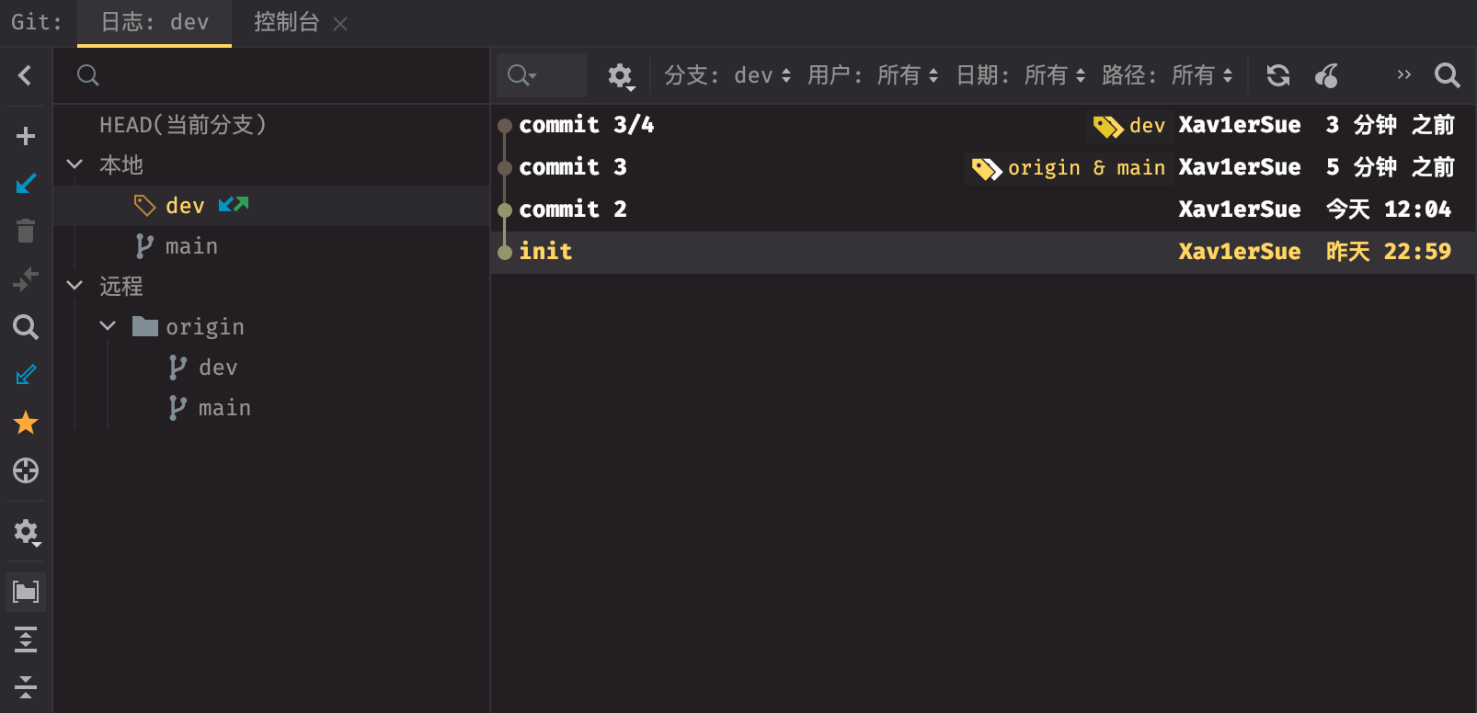Open the 日期: 所有 date filter dropdown
The width and height of the screenshot is (1477, 713).
click(x=1020, y=75)
